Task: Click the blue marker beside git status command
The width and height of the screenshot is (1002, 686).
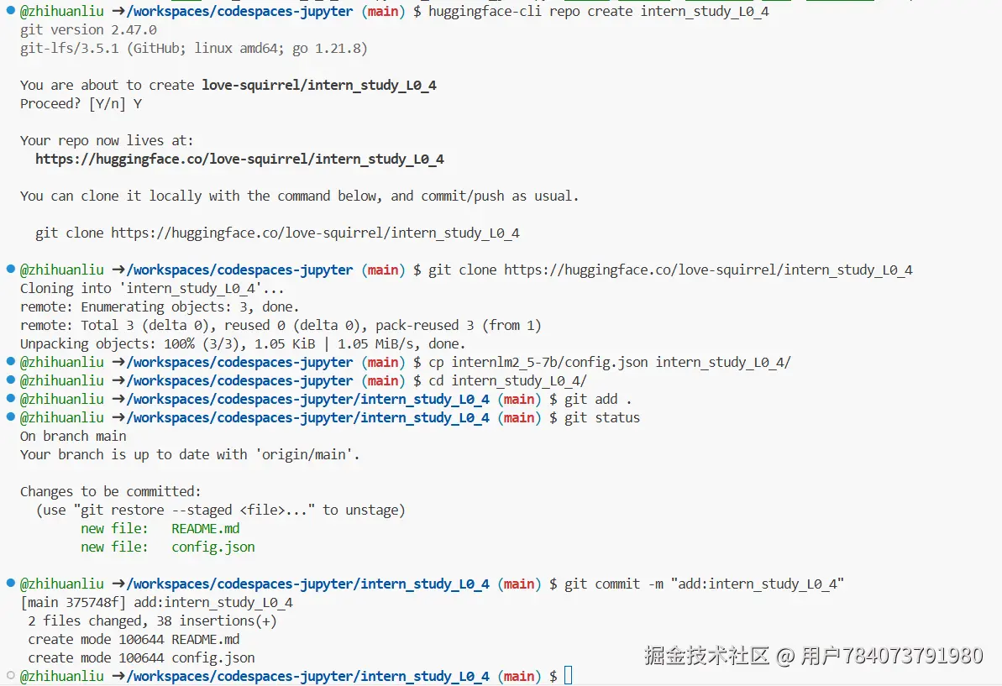Action: 10,417
